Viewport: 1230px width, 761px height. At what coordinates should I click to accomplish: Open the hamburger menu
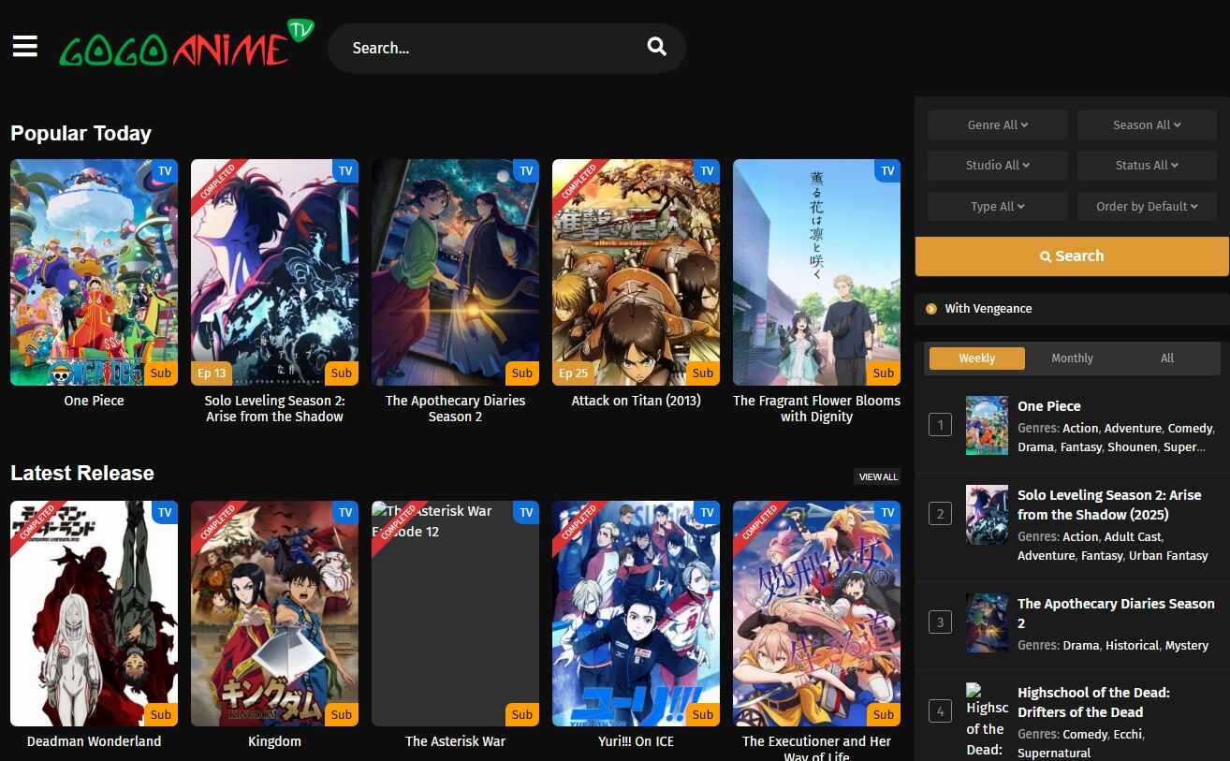click(25, 46)
